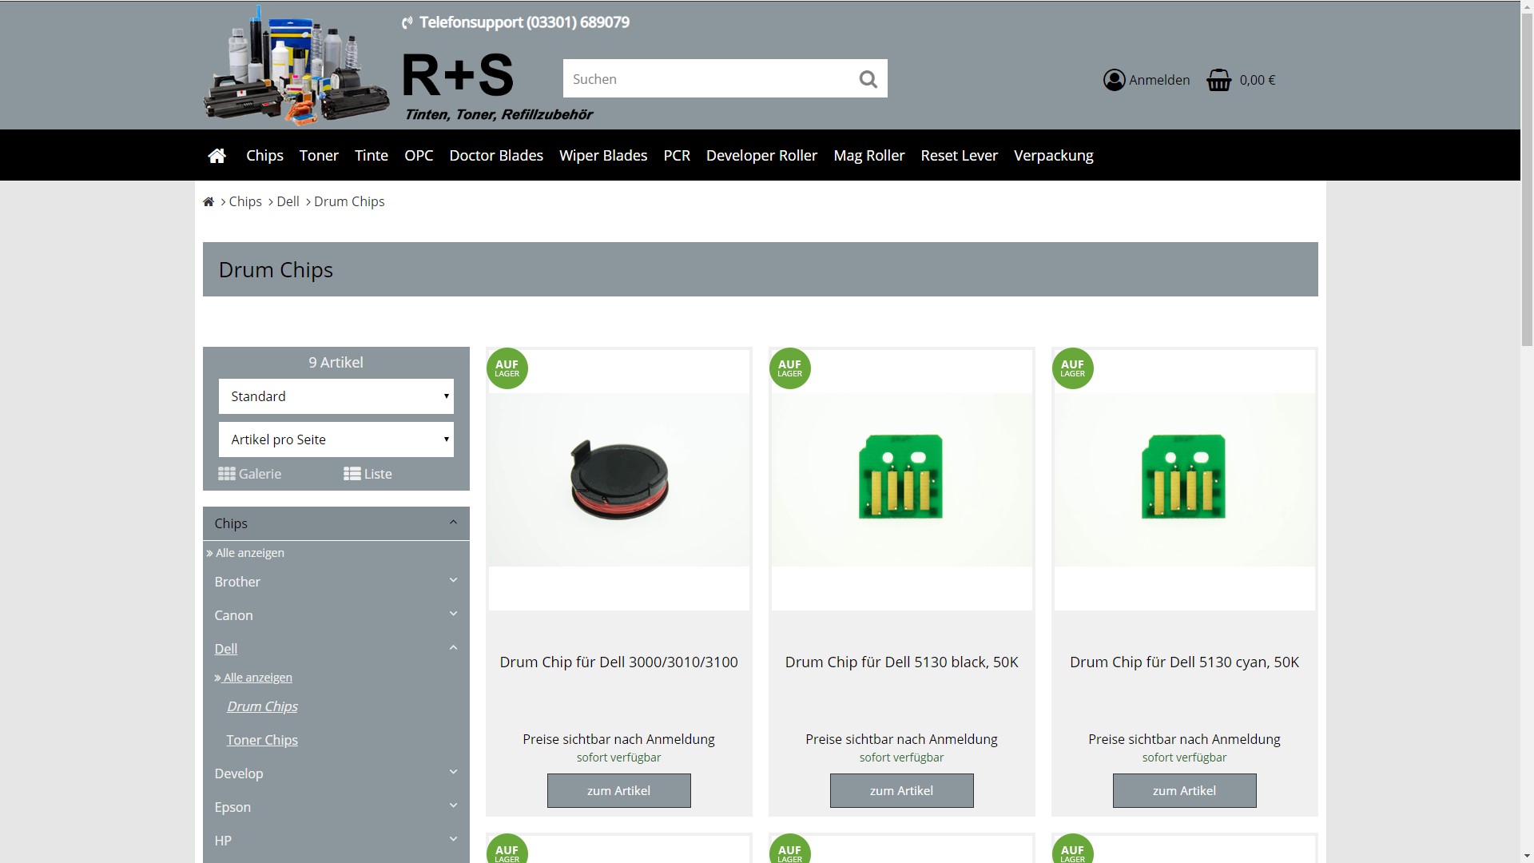
Task: Open the Chips menu in navbar
Action: click(x=264, y=156)
